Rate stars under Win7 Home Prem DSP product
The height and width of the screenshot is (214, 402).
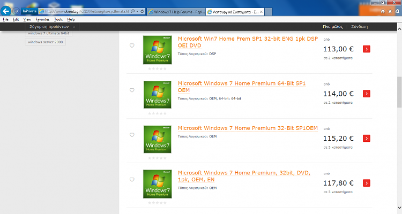point(157,68)
